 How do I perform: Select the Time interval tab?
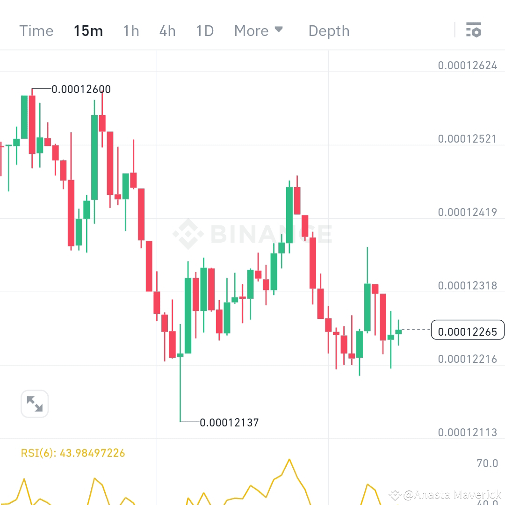36,30
